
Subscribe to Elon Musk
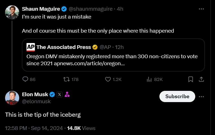tap(177, 96)
